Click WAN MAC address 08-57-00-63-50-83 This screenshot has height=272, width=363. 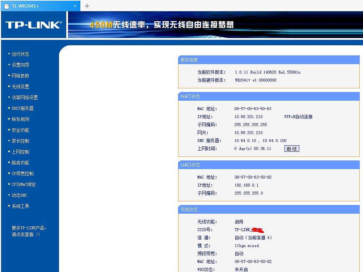click(253, 109)
